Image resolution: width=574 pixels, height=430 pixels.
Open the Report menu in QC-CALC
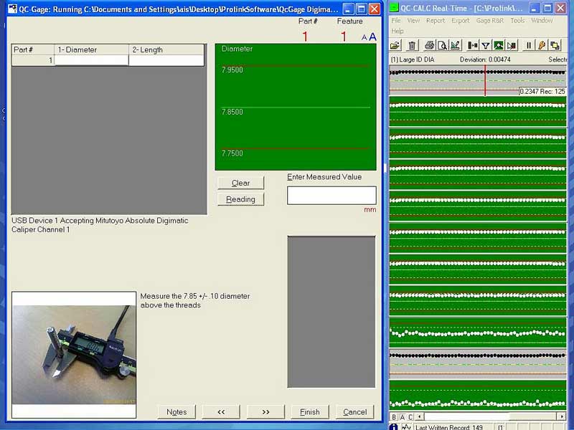435,21
